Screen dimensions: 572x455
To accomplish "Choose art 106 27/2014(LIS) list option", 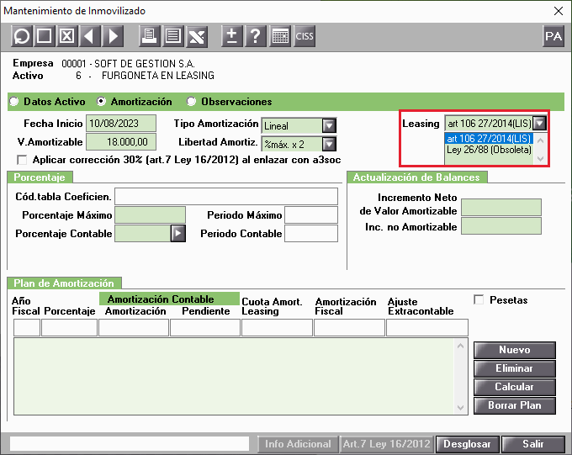I will 489,139.
